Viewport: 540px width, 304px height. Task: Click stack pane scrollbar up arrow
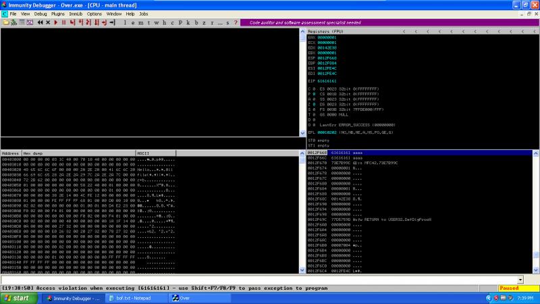pos(536,153)
